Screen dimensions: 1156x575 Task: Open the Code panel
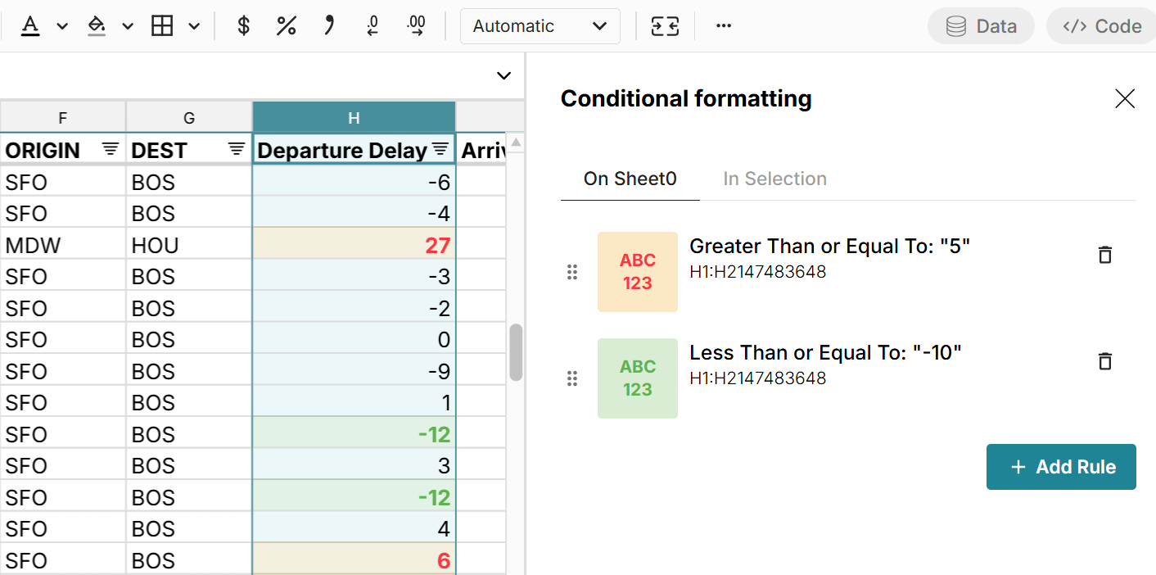pos(1101,25)
